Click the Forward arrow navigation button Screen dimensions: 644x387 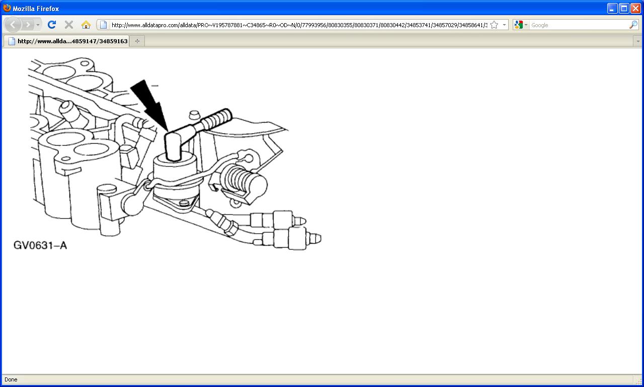28,25
